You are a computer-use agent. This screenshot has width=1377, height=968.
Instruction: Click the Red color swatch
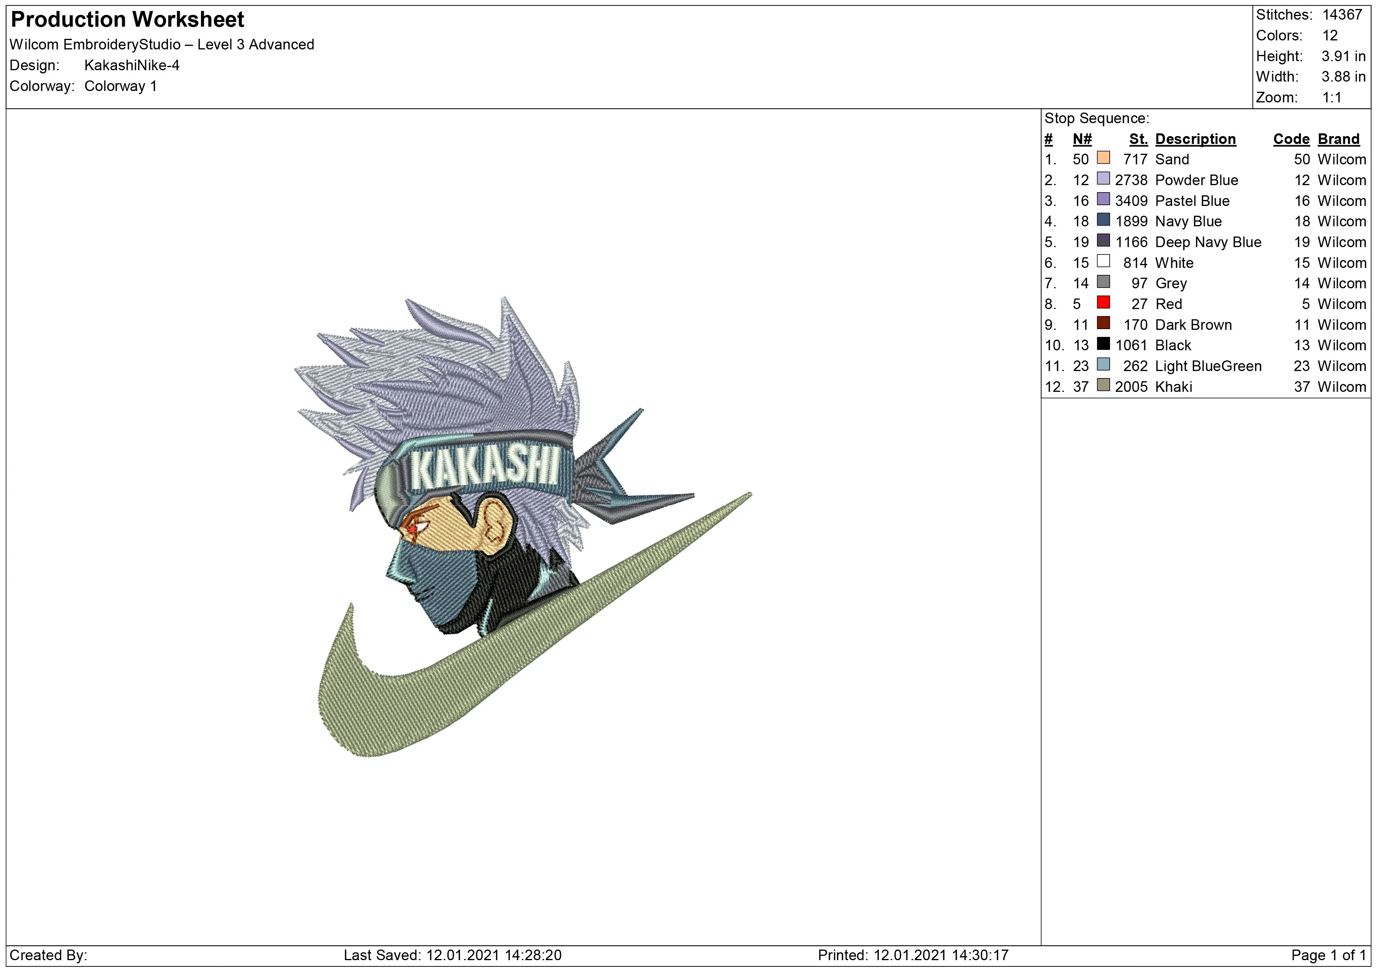[x=1103, y=302]
